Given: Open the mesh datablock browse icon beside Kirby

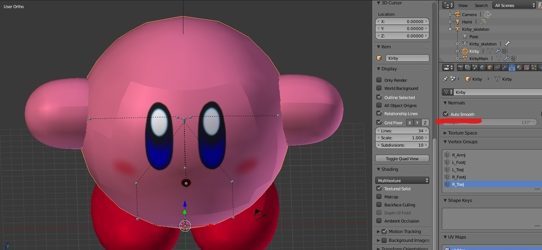Looking at the screenshot, I should coord(448,92).
